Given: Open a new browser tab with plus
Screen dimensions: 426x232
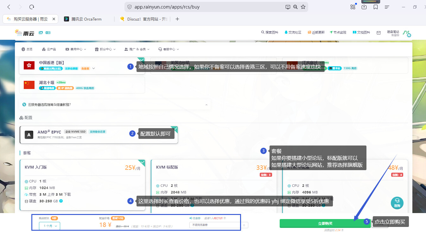Looking at the screenshot, I should pos(177,19).
